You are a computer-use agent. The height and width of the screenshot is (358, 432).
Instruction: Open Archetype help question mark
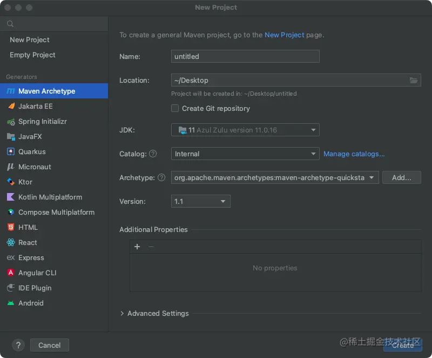[x=161, y=177]
